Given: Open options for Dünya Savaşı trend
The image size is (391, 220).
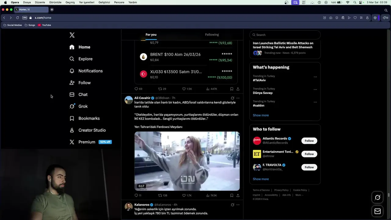Looking at the screenshot, I should pos(315,90).
